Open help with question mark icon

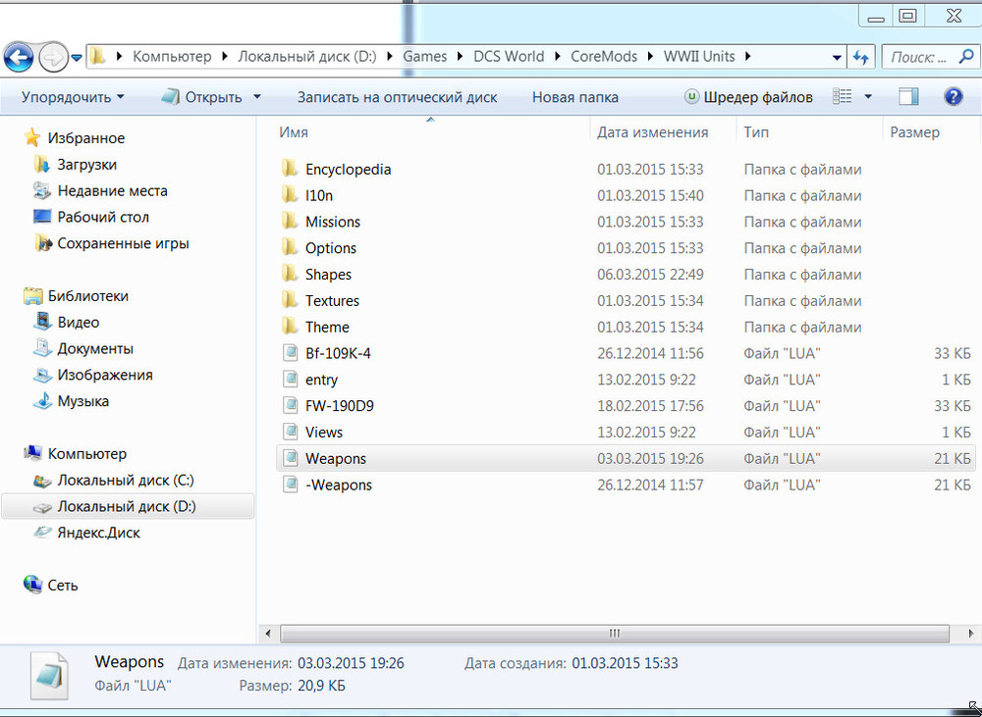point(953,96)
